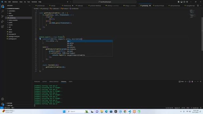The width and height of the screenshot is (203, 114).
Task: Expand the routes folder
Action: coord(18,25)
